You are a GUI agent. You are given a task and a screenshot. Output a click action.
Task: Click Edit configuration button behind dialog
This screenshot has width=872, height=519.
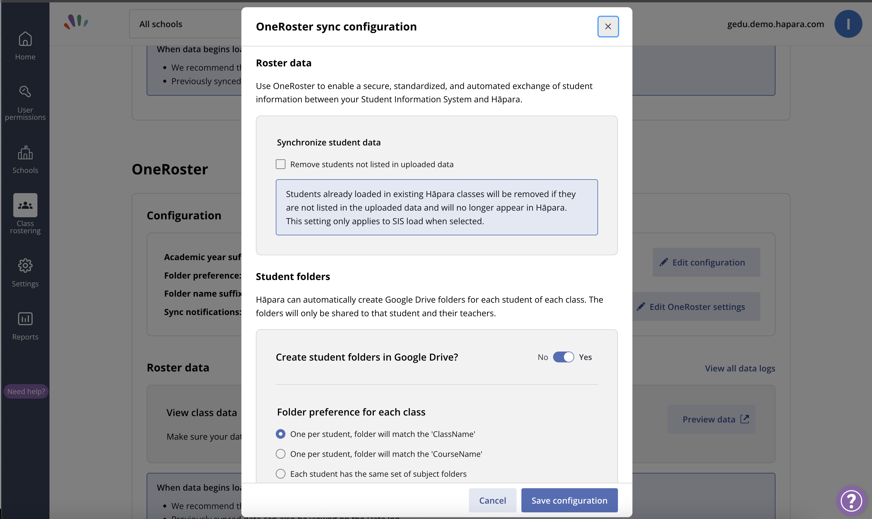click(706, 262)
